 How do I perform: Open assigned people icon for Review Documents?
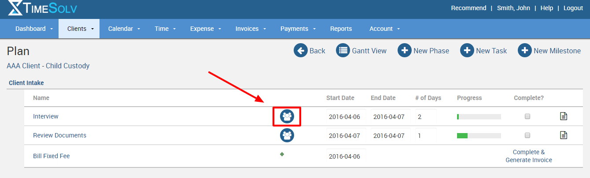pyautogui.click(x=287, y=135)
